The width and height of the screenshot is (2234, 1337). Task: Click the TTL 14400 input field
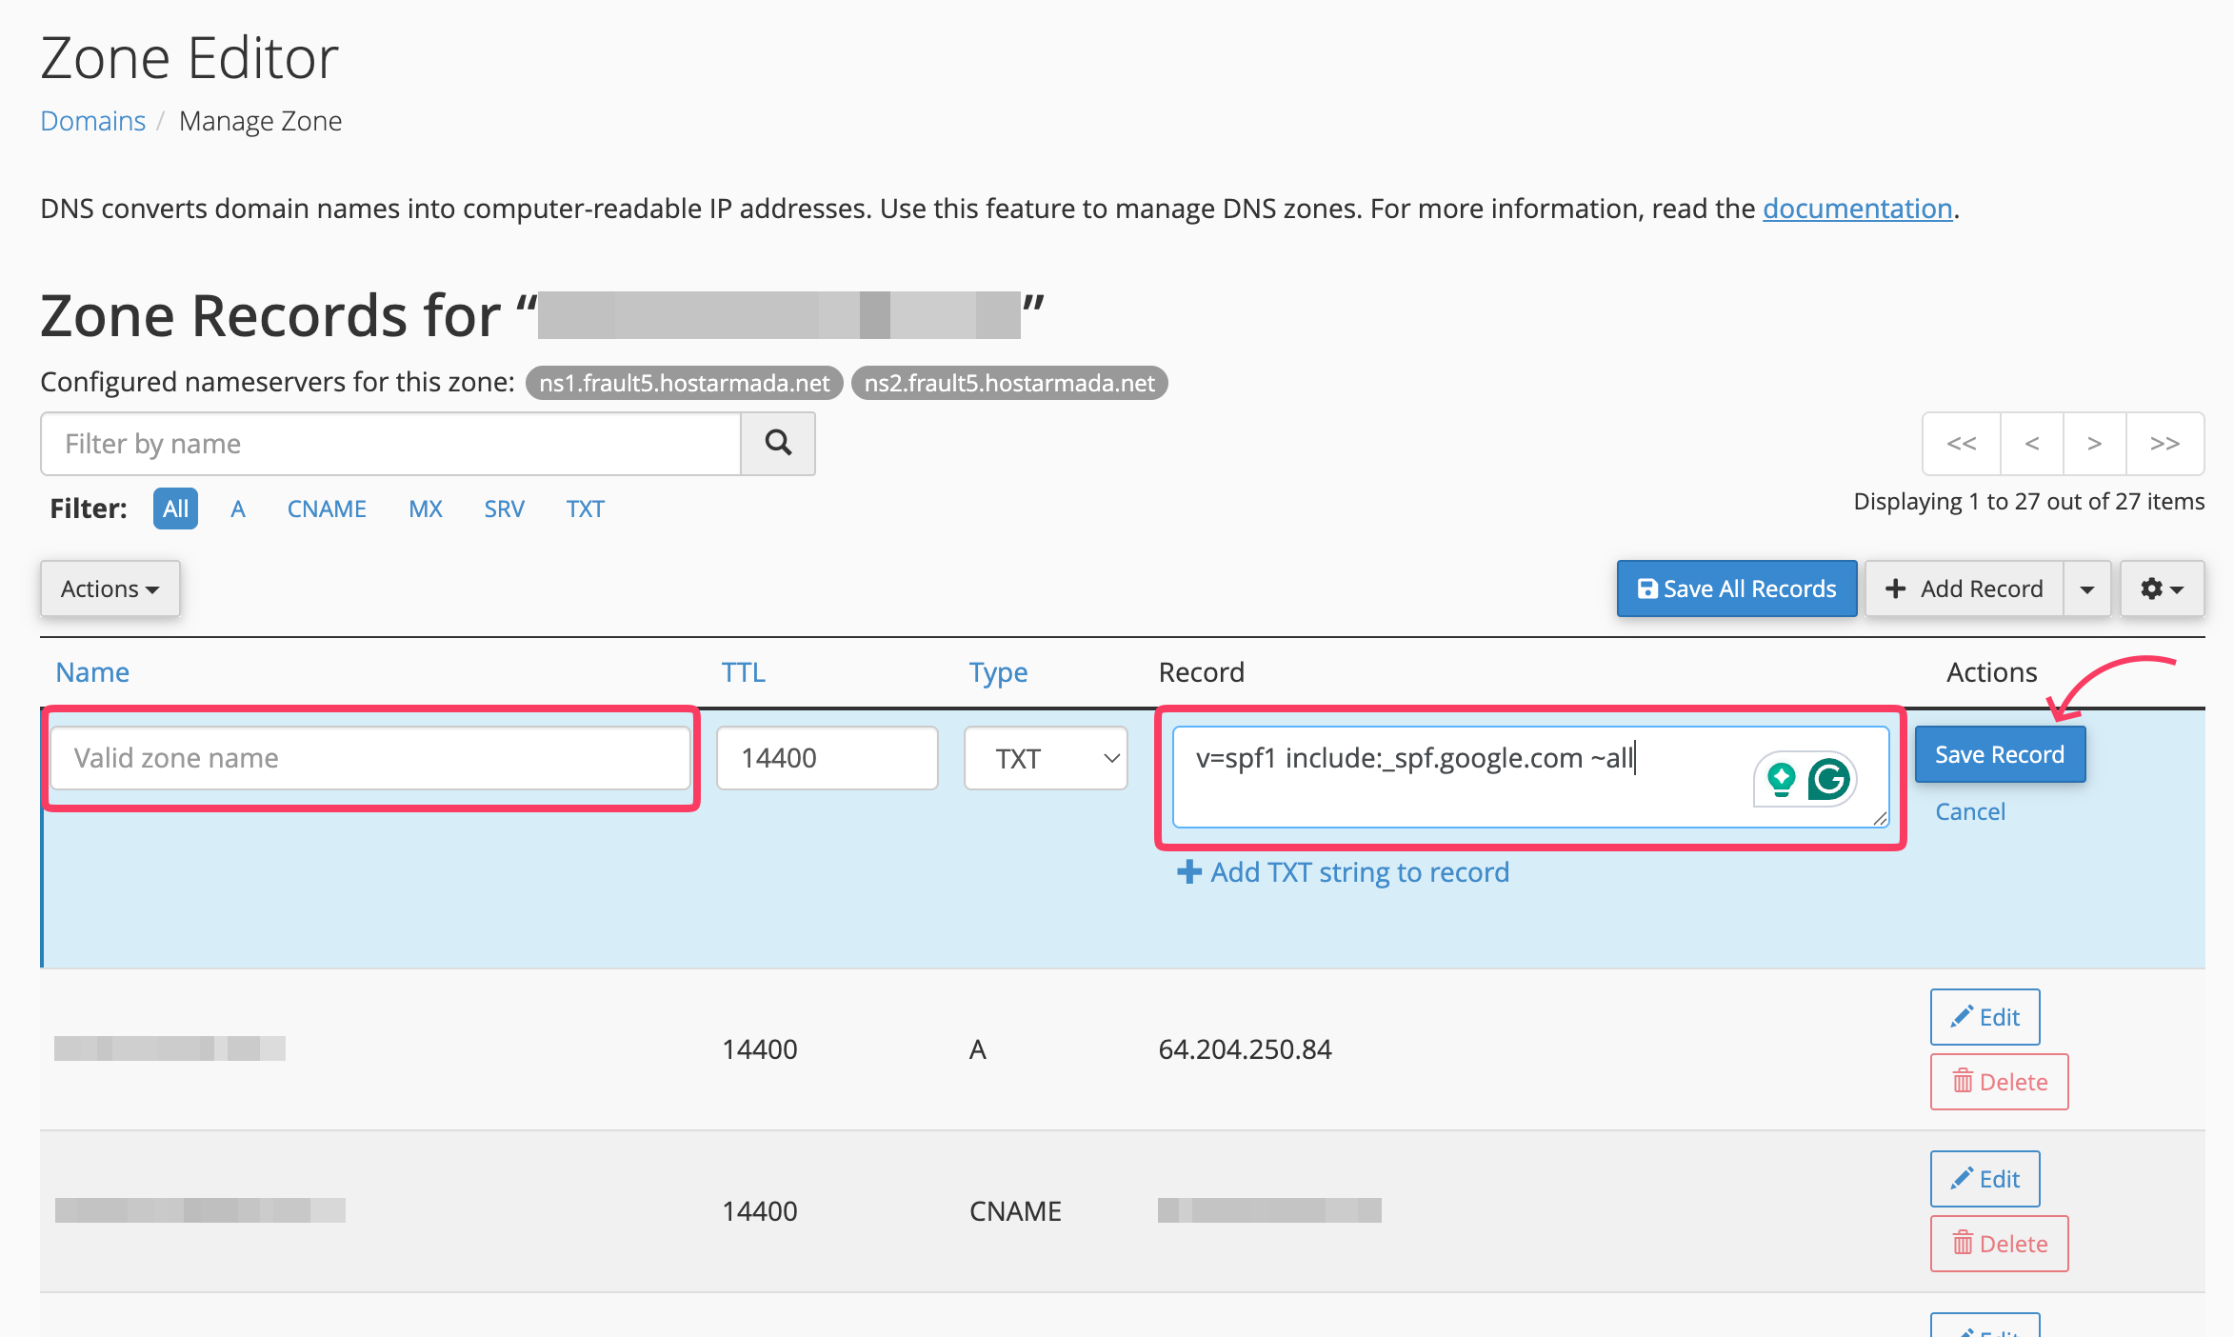click(x=828, y=758)
